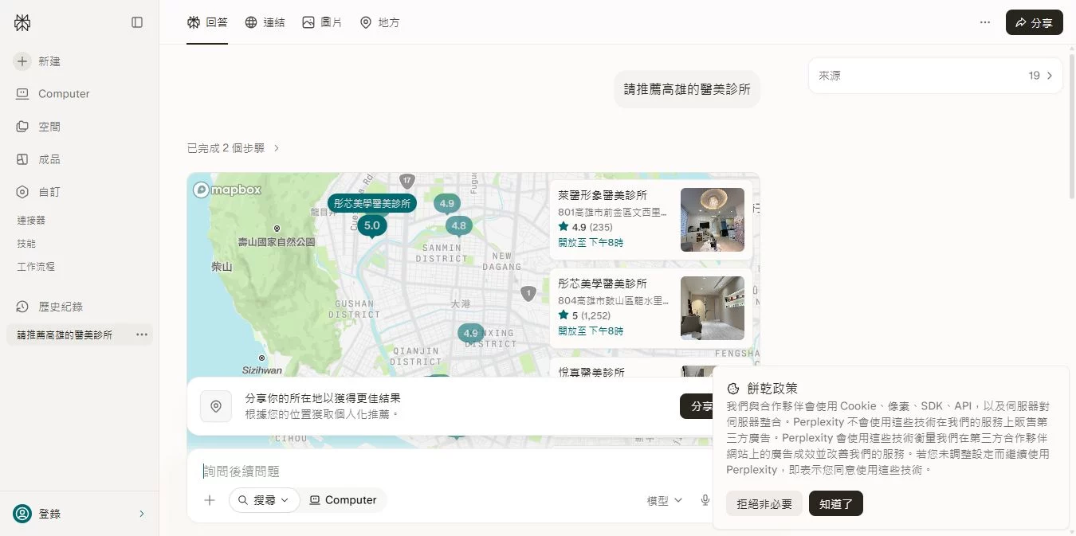
Task: Open the 悅真醫美診所 listing
Action: pyautogui.click(x=591, y=372)
